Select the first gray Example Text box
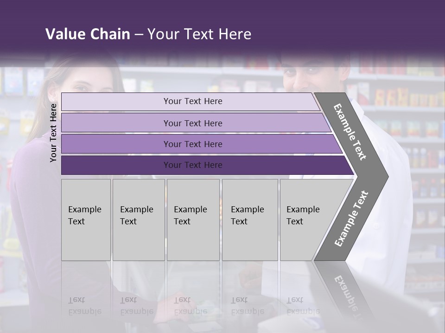This screenshot has width=445, height=333. tap(86, 220)
